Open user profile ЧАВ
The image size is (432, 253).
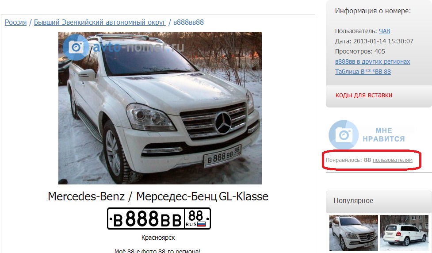pyautogui.click(x=384, y=31)
